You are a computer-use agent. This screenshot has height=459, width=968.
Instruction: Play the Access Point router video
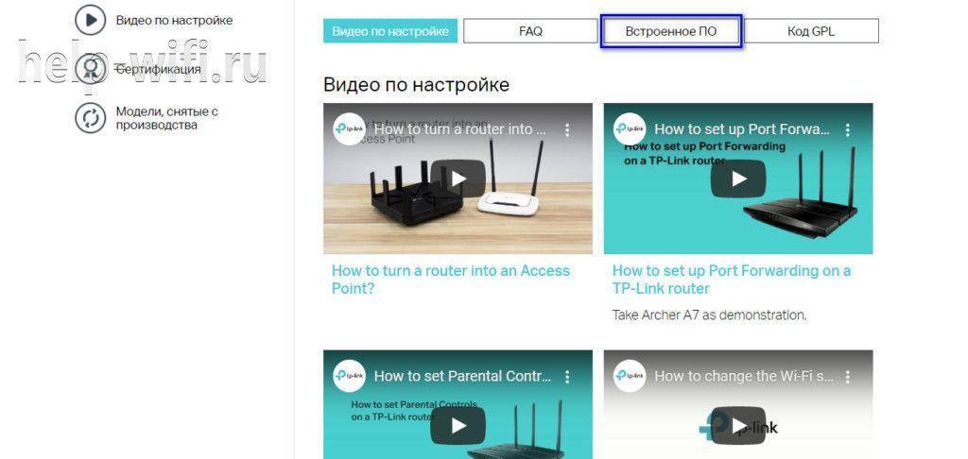point(458,178)
